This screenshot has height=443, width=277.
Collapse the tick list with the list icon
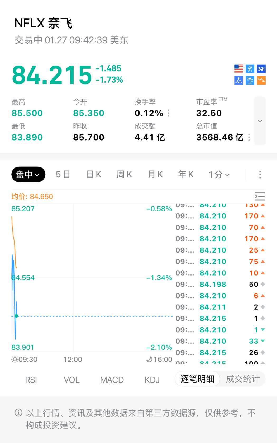(x=260, y=197)
